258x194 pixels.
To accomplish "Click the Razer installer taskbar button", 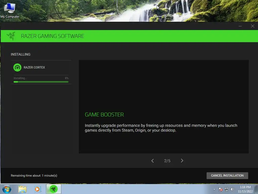I will 54,189.
